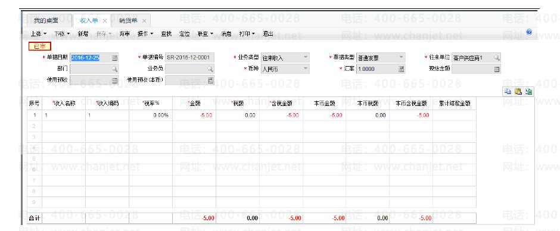Click the 已审 status stamp

(40, 46)
